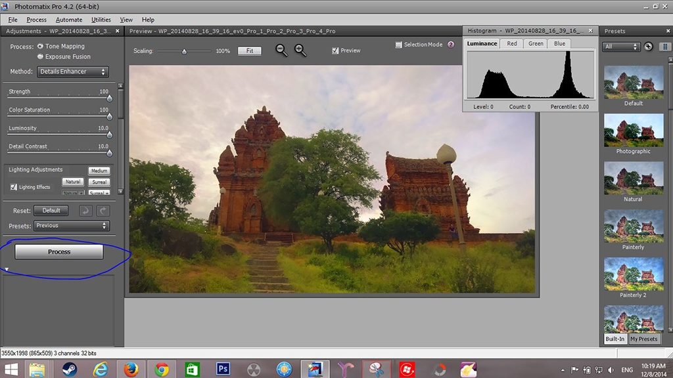The width and height of the screenshot is (673, 378).
Task: Toggle the presets thumbnail layout icon
Action: coord(664,47)
